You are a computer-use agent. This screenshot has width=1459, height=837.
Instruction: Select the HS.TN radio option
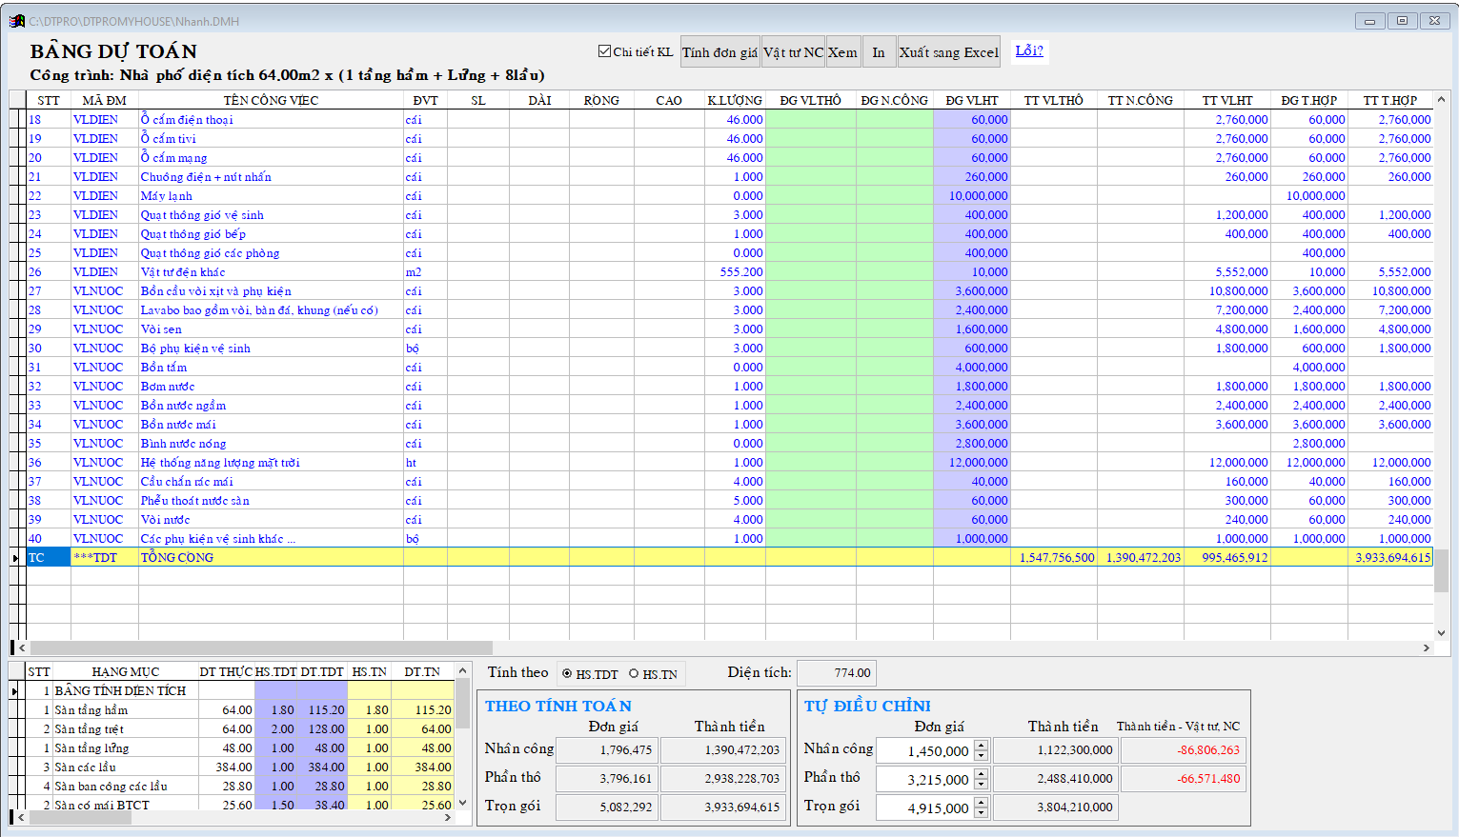(634, 674)
